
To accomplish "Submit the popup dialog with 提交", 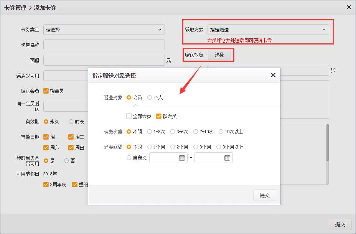I will click(x=264, y=195).
